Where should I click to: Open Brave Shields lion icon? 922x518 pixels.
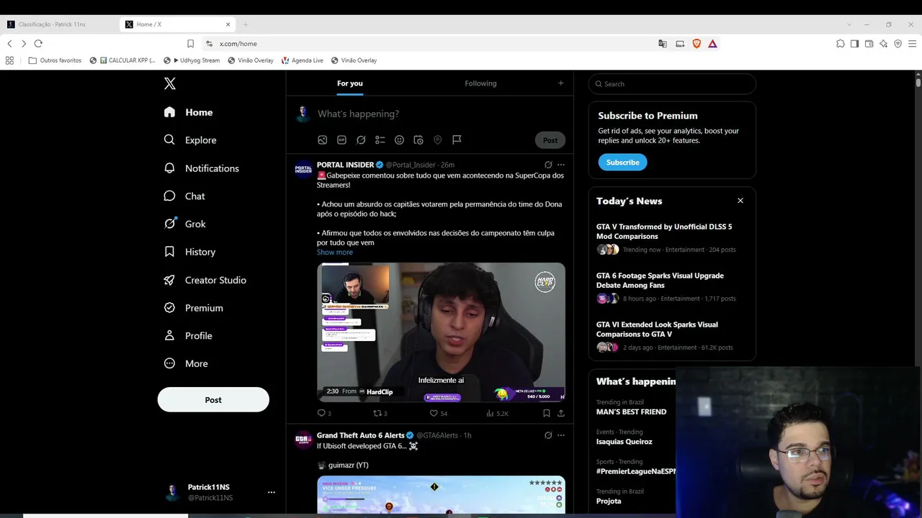click(x=697, y=44)
